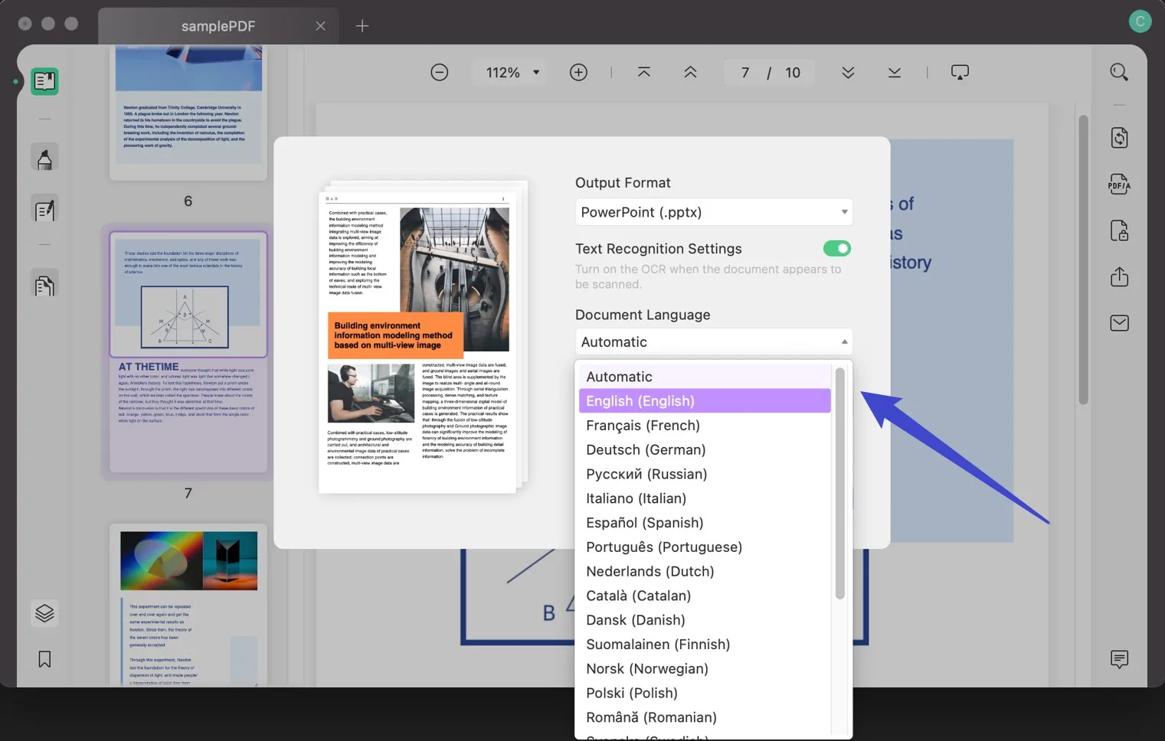1165x741 pixels.
Task: Open the protect PDF lock icon
Action: click(1119, 230)
